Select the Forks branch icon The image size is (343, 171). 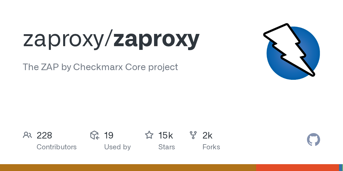(193, 135)
